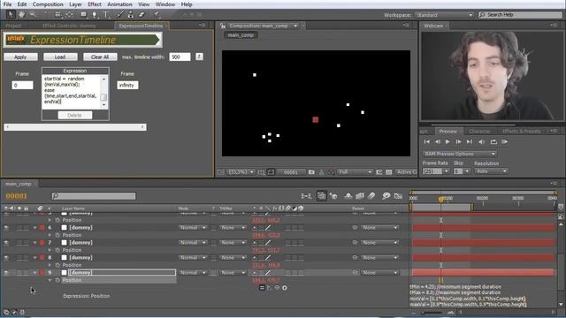Open viewer resolution Full dropdown

[x=355, y=172]
